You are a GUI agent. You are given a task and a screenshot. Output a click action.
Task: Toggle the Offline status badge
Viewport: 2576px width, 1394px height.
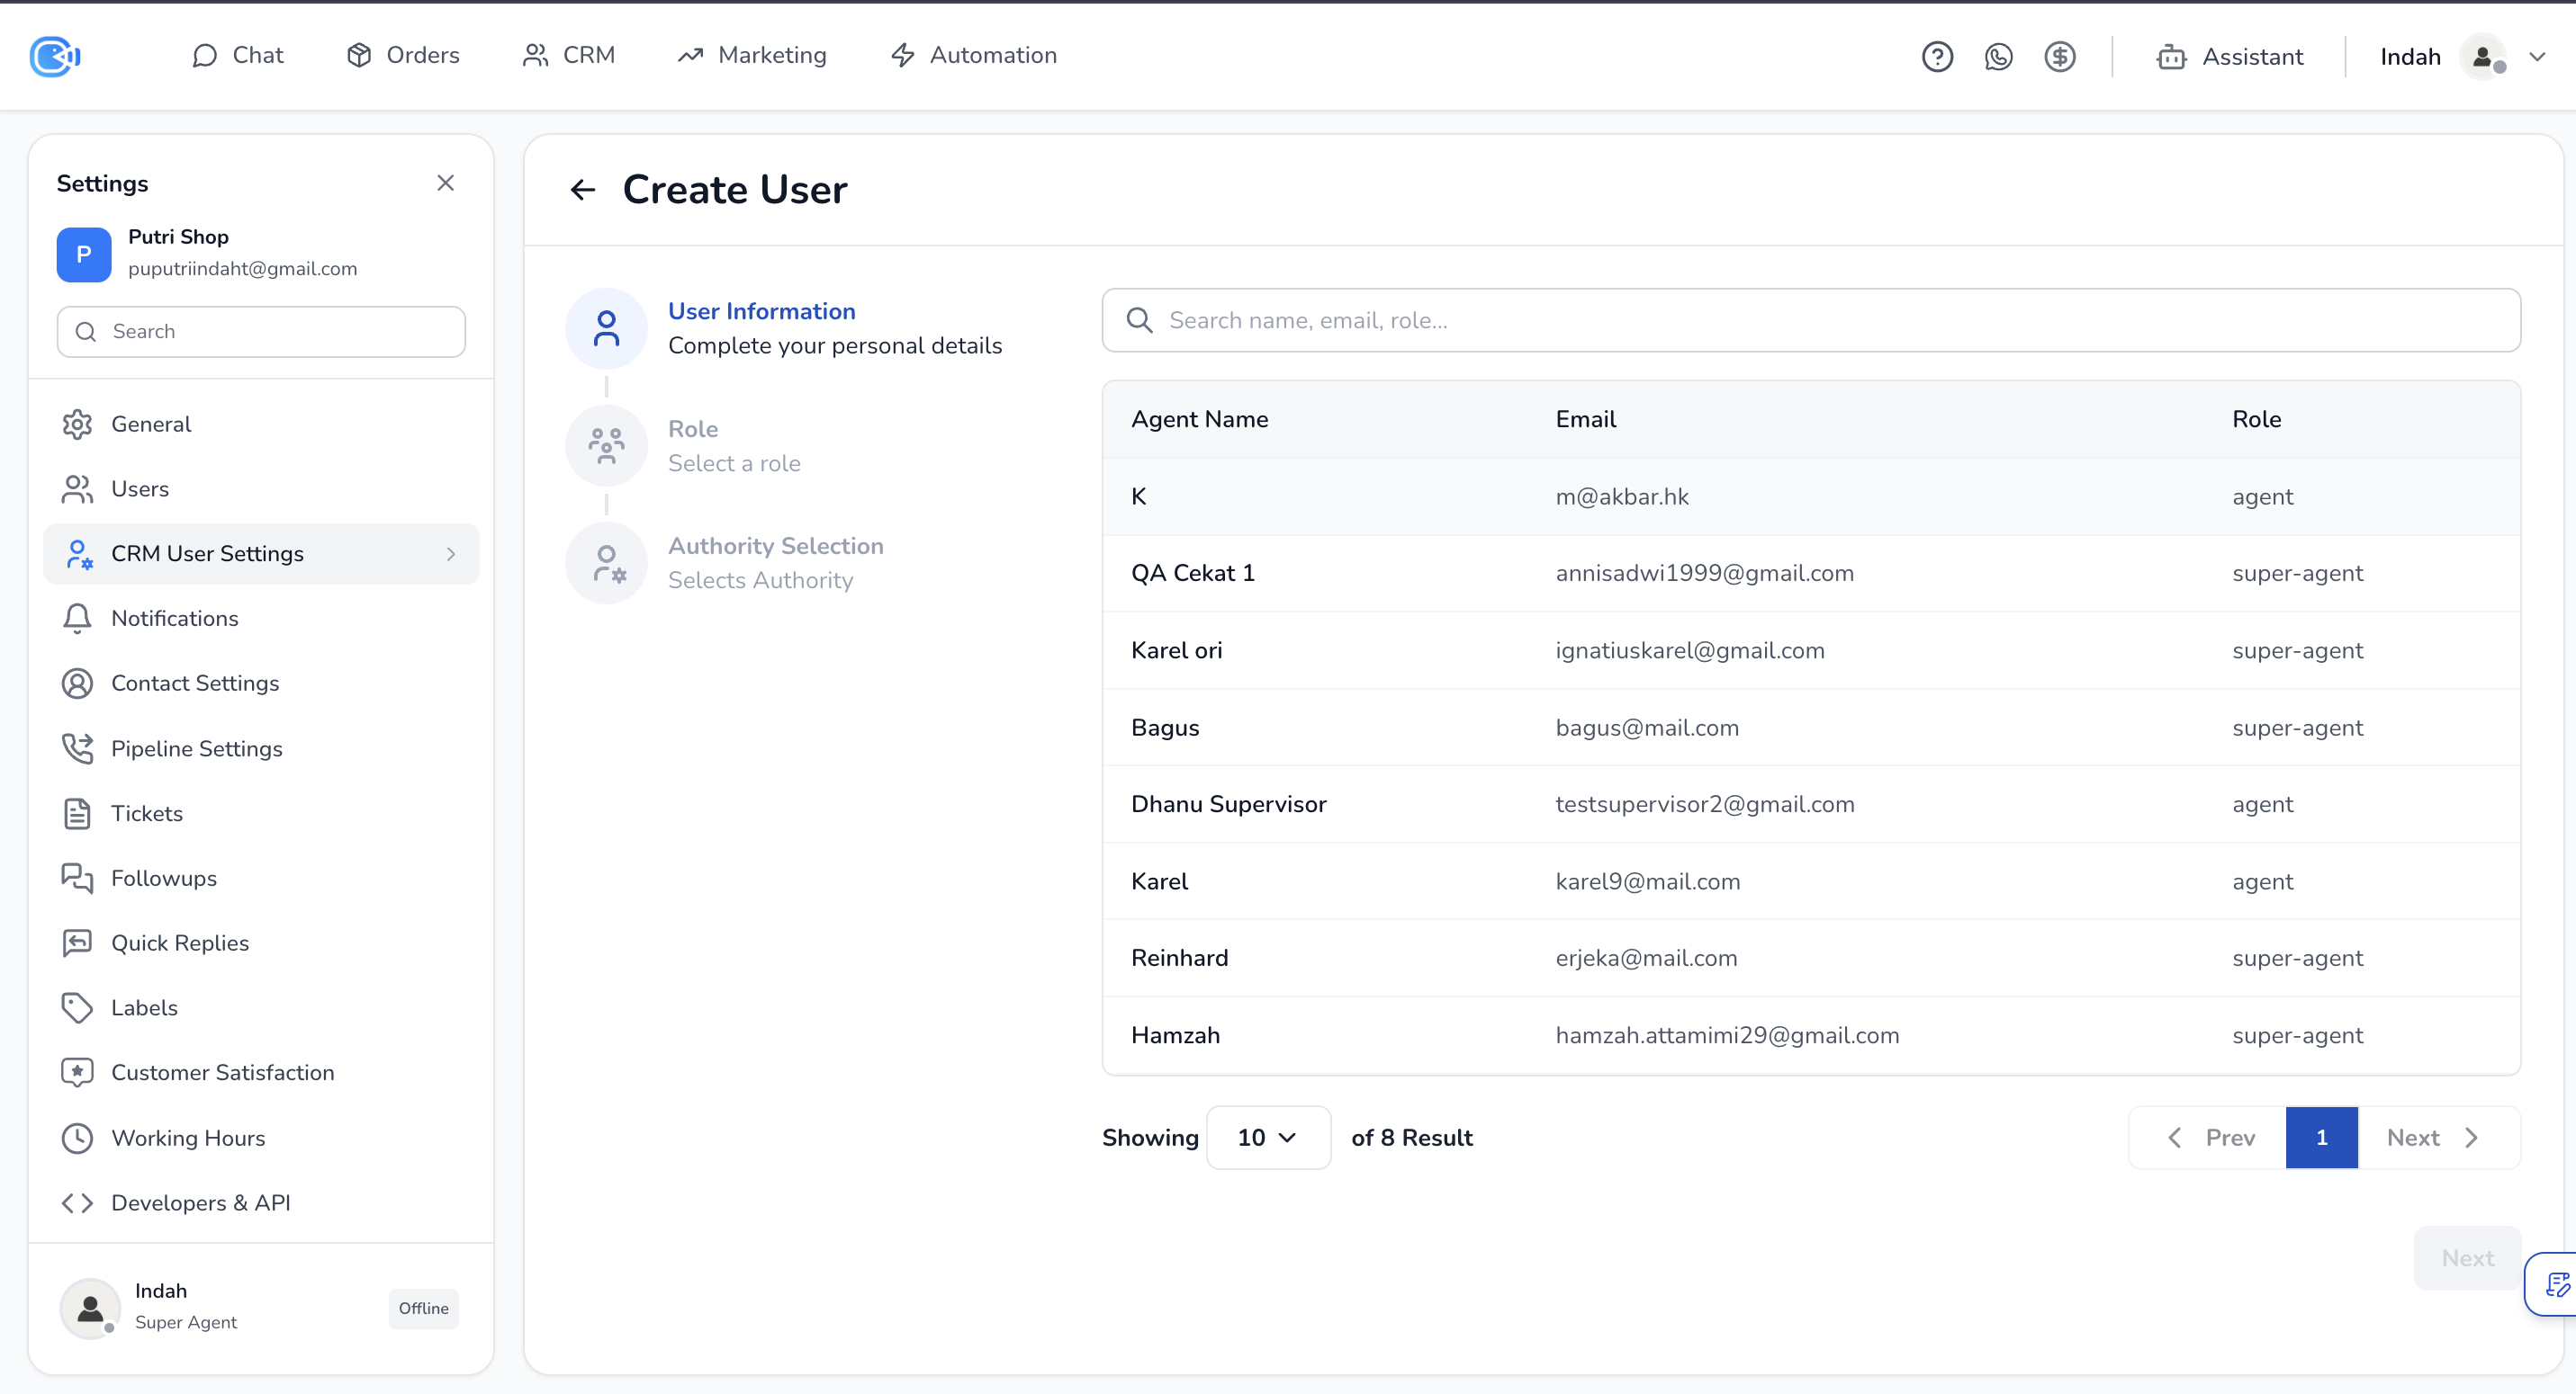(x=423, y=1308)
